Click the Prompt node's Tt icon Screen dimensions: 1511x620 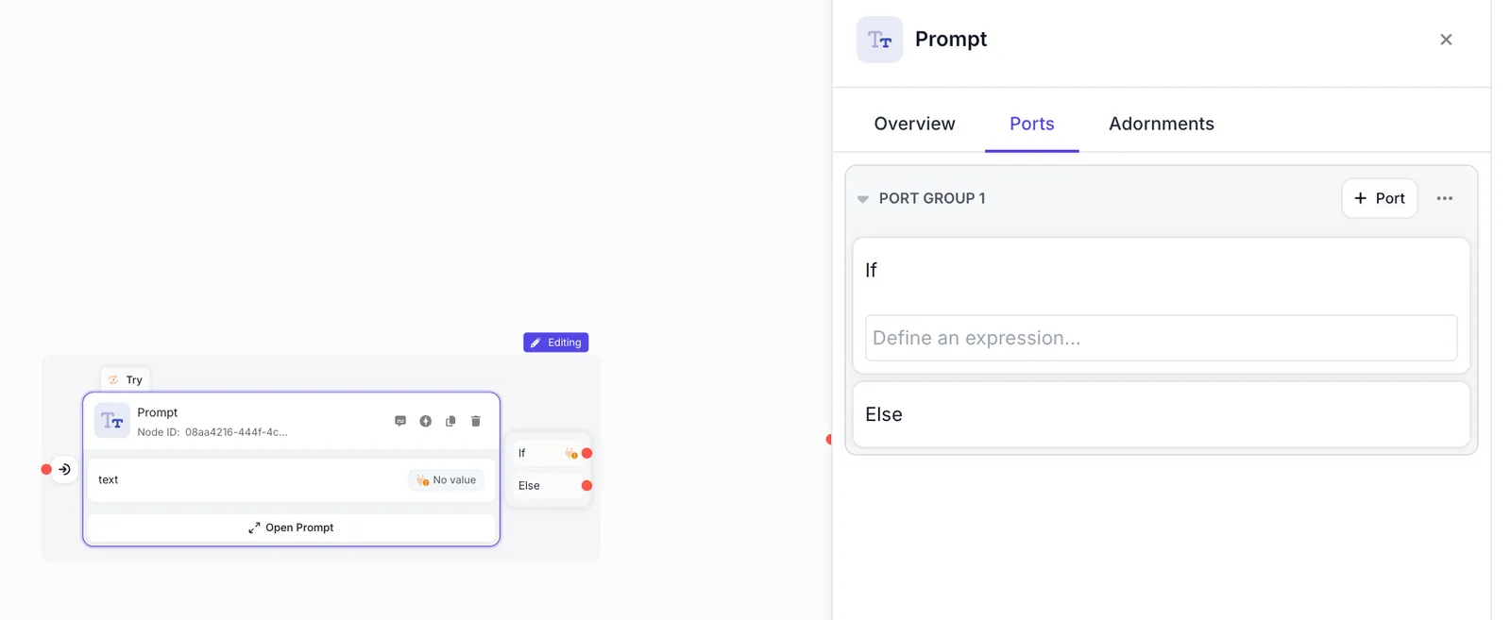(112, 421)
